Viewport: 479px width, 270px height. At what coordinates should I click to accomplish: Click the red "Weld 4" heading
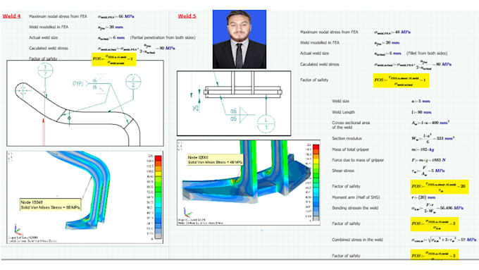tap(11, 16)
